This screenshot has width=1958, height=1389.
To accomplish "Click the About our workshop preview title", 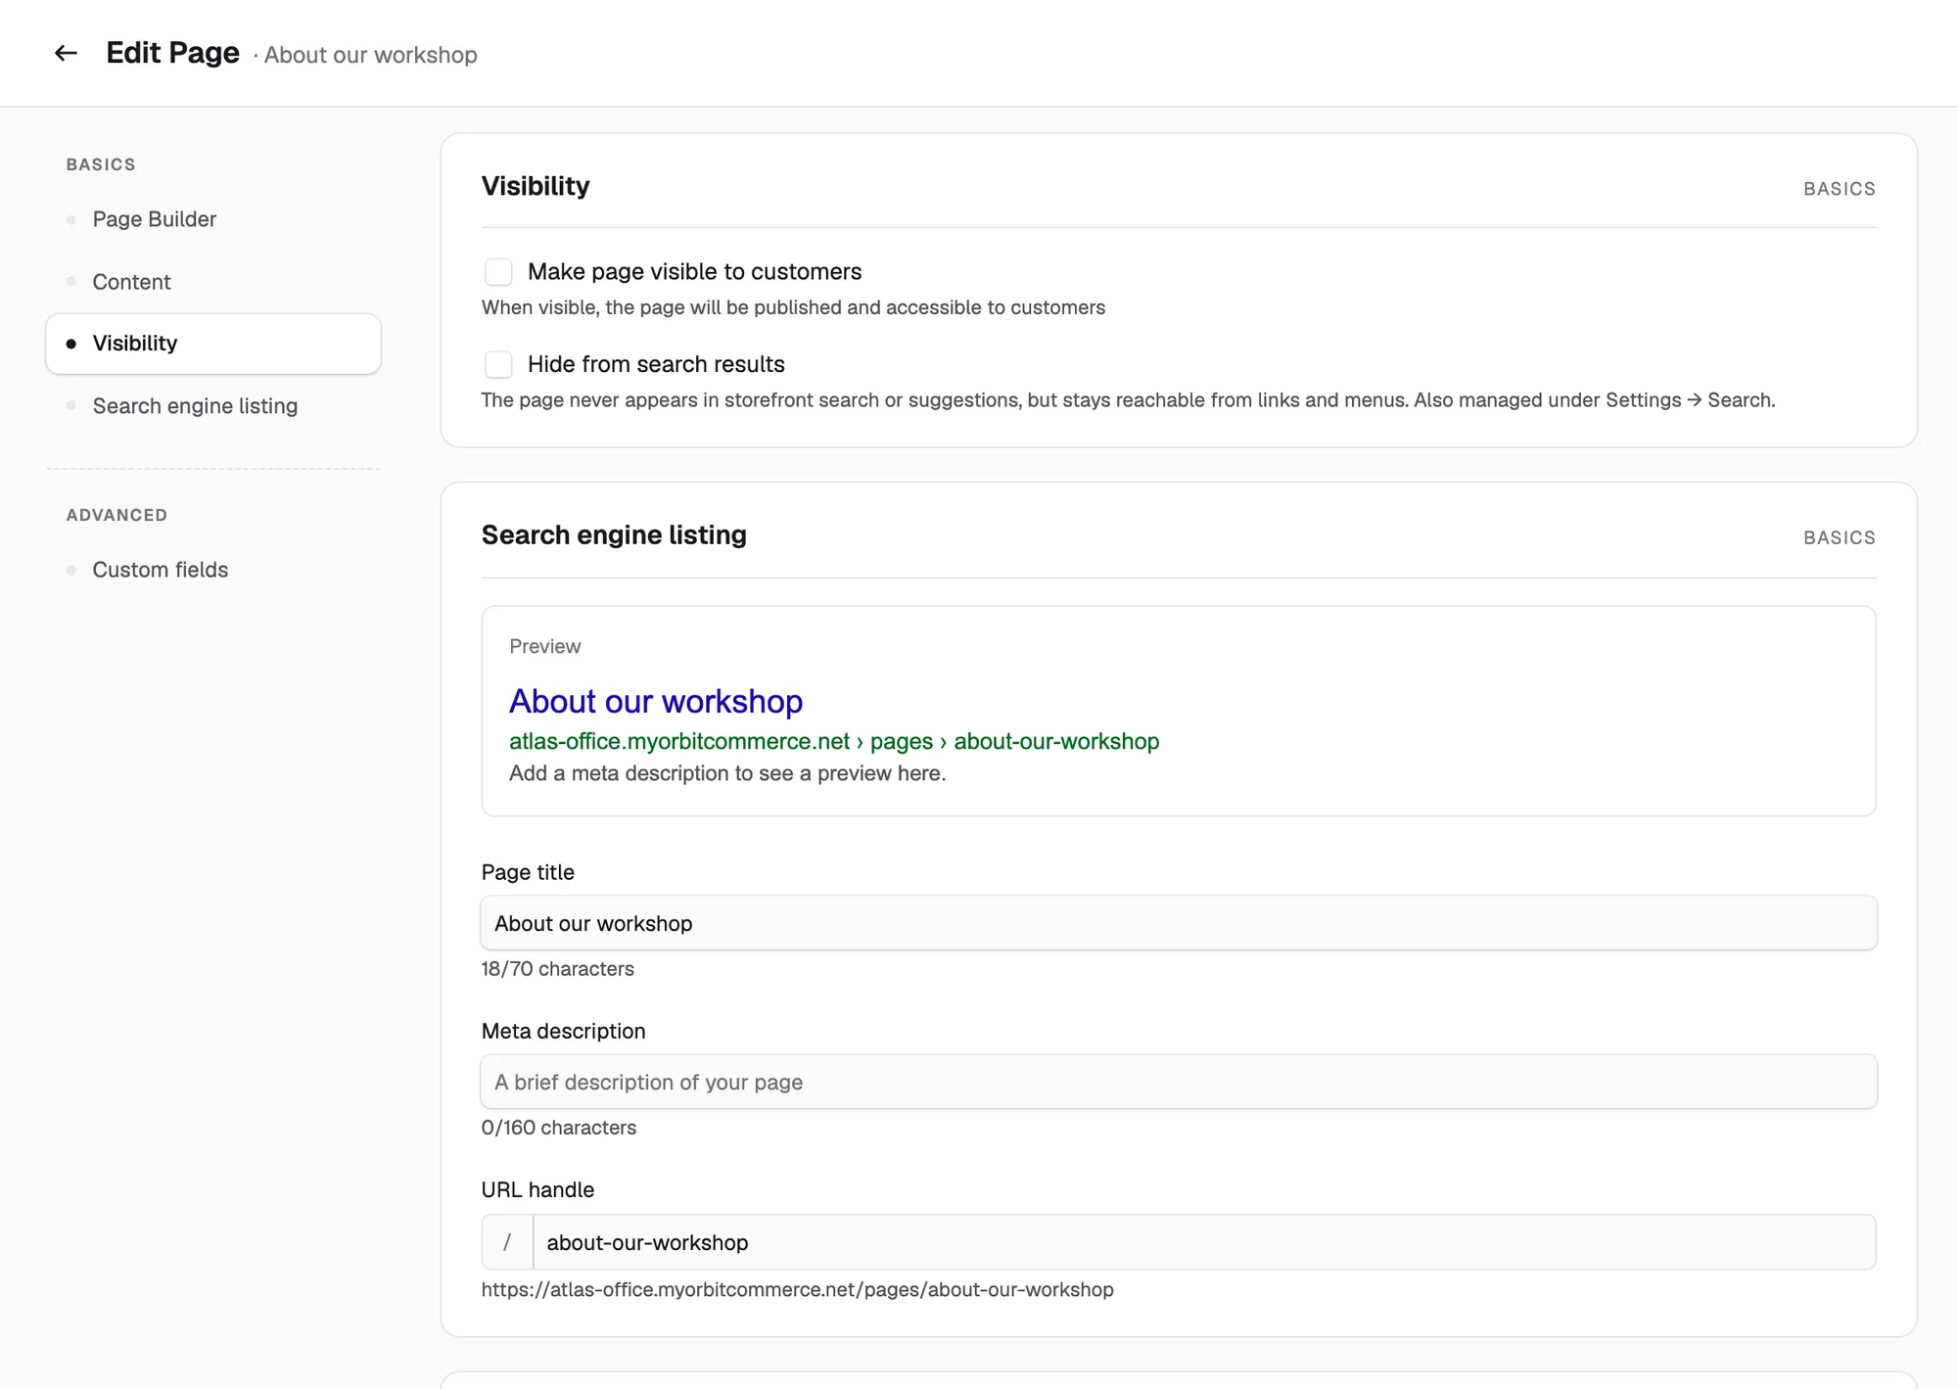I will pyautogui.click(x=656, y=701).
